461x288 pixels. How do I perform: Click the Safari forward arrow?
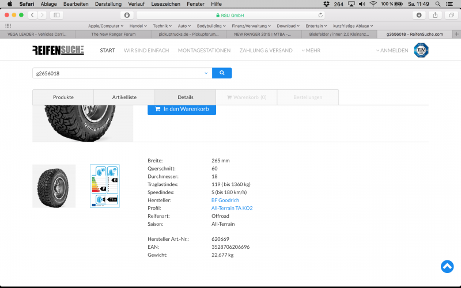tap(42, 15)
